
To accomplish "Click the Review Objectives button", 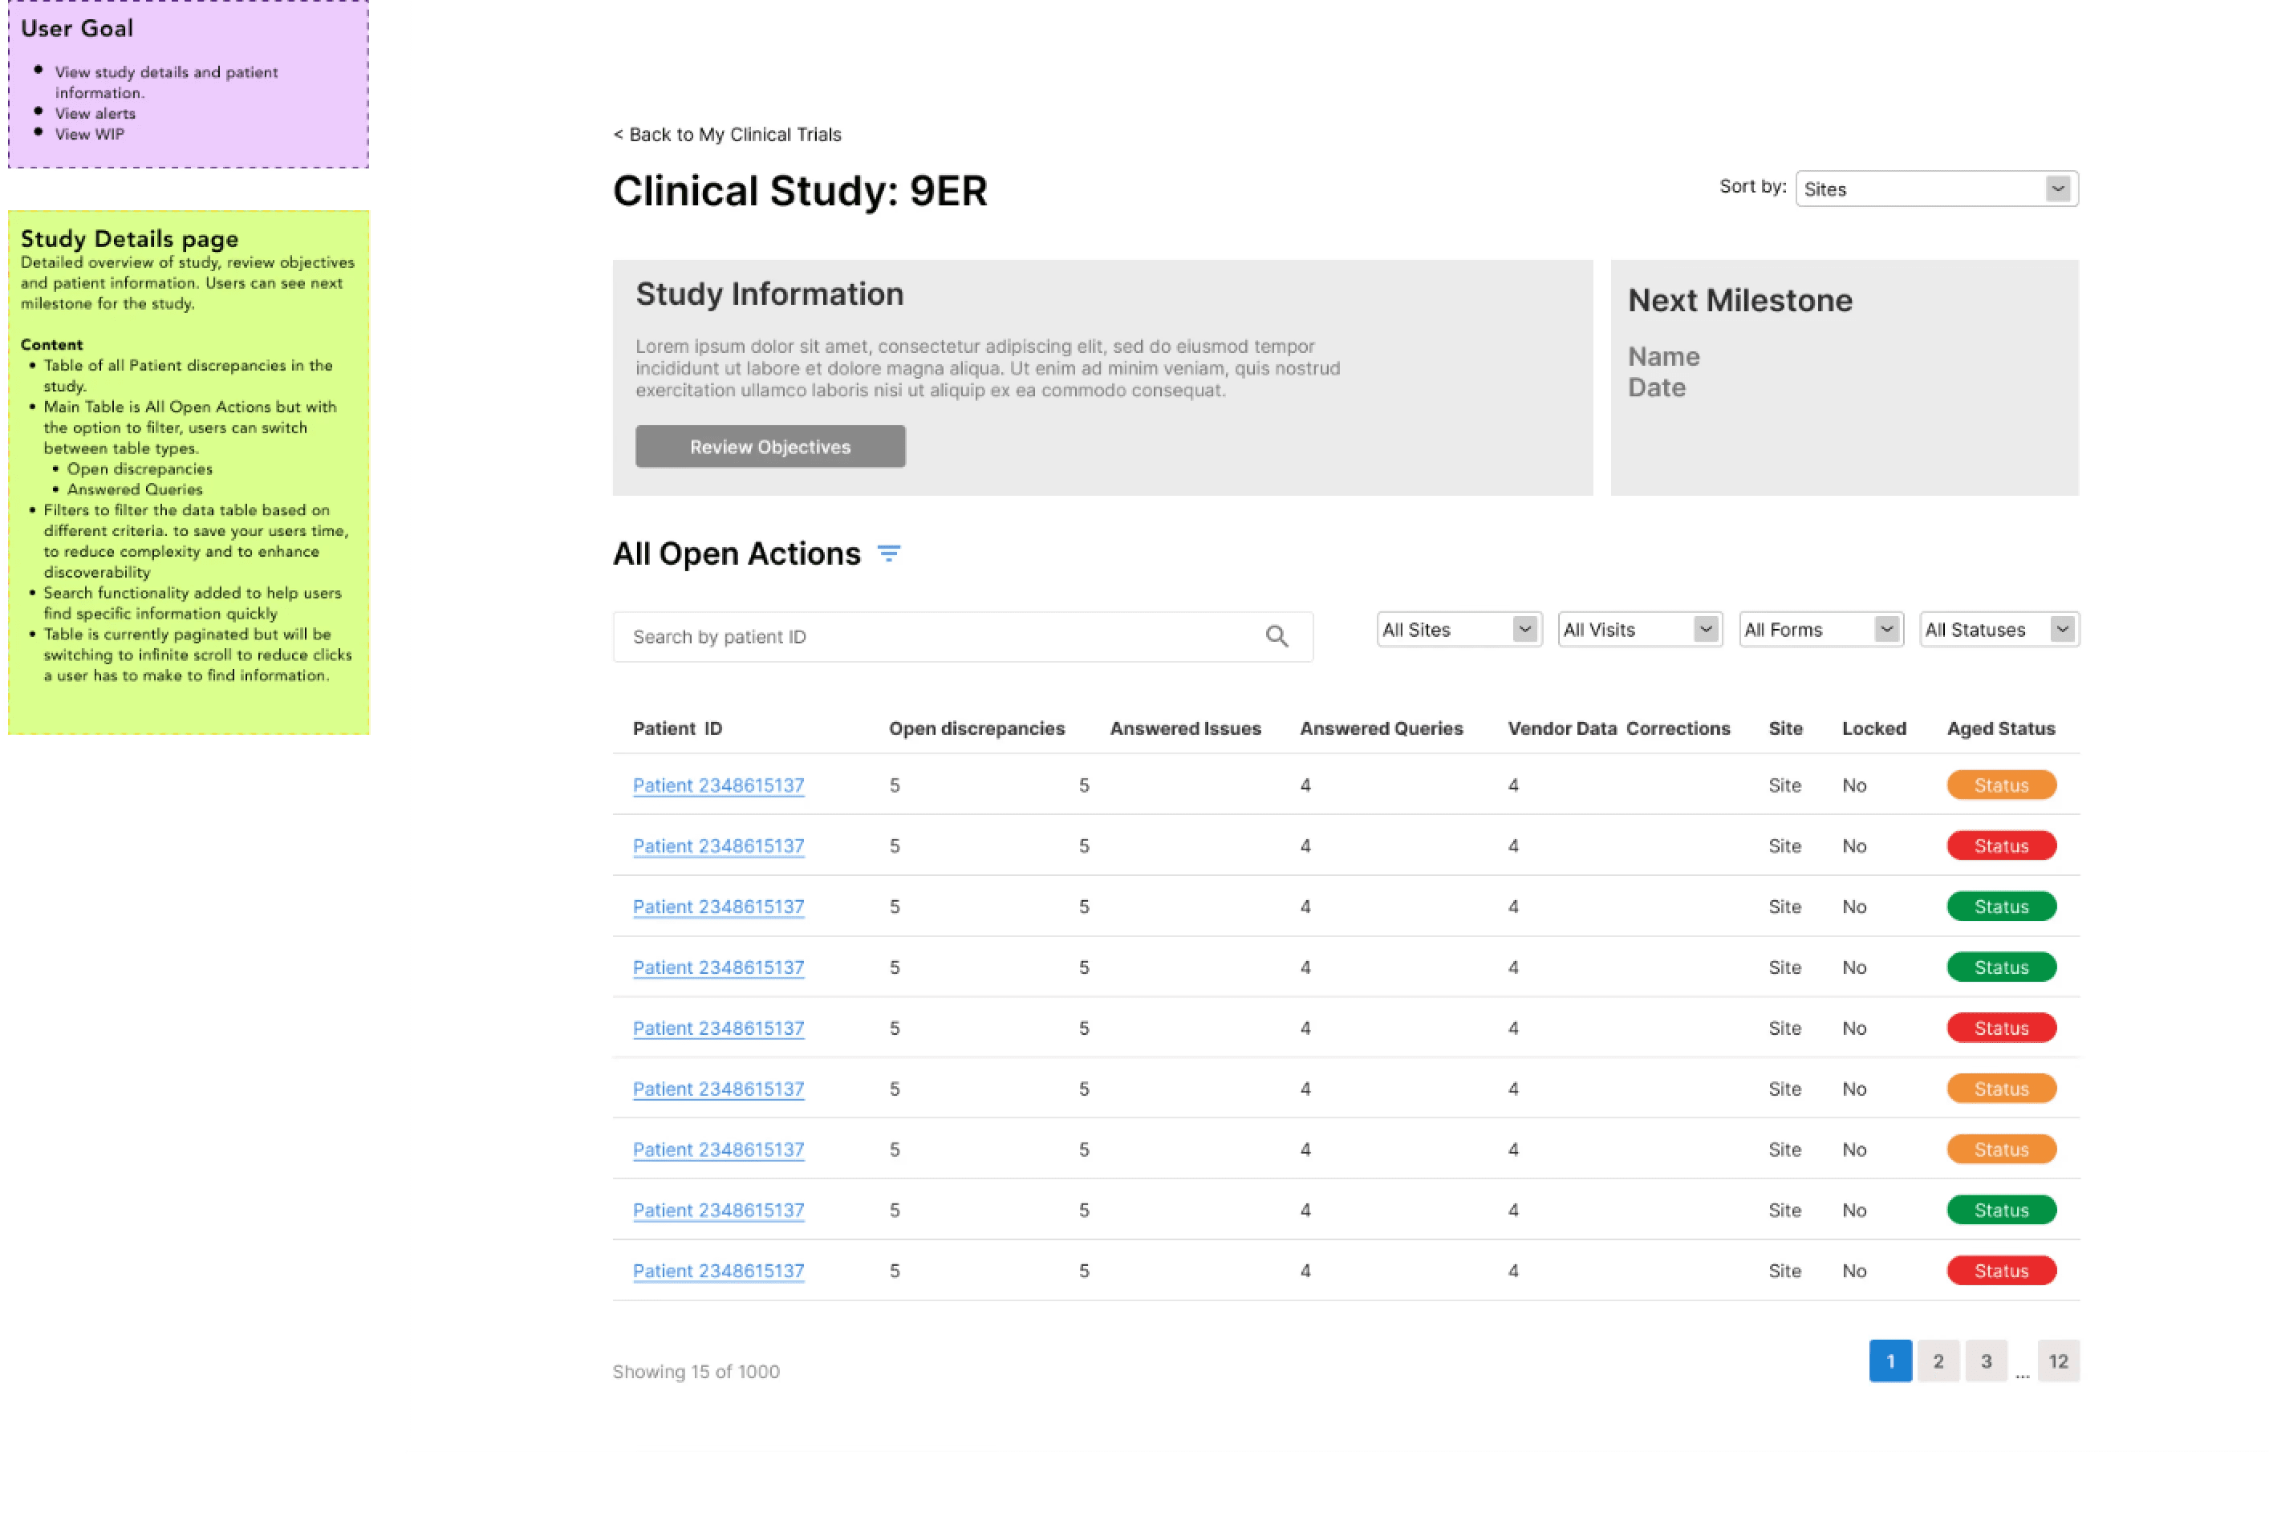I will (770, 447).
